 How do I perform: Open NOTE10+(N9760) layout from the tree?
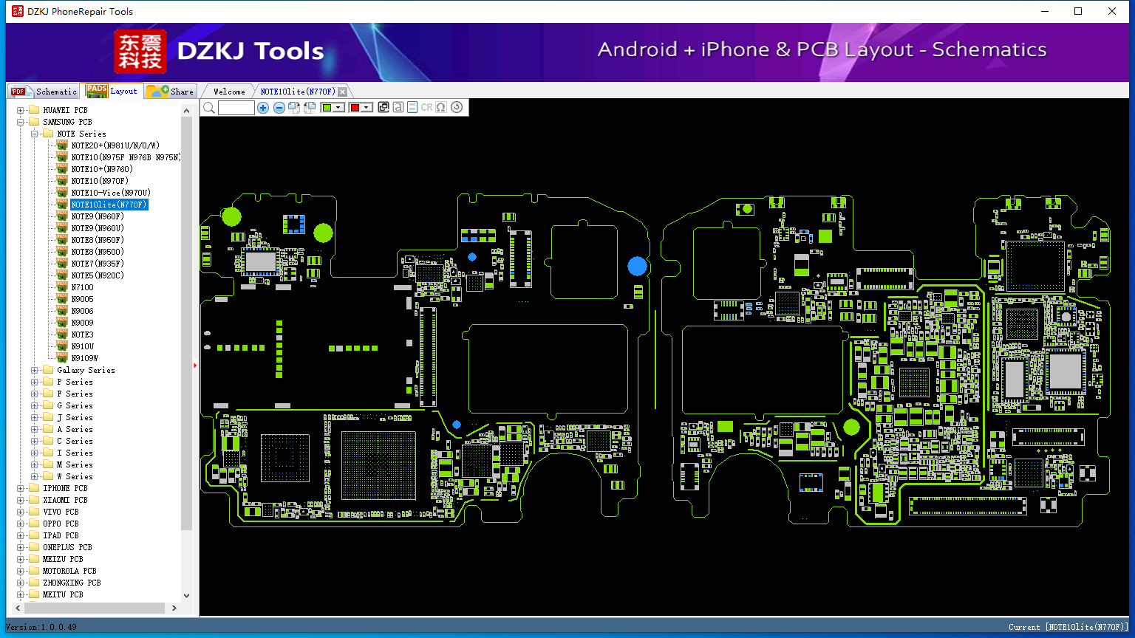(102, 169)
